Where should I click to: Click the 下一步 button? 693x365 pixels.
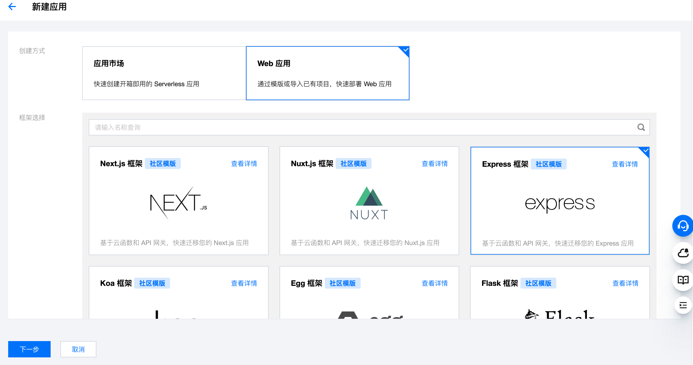click(29, 349)
